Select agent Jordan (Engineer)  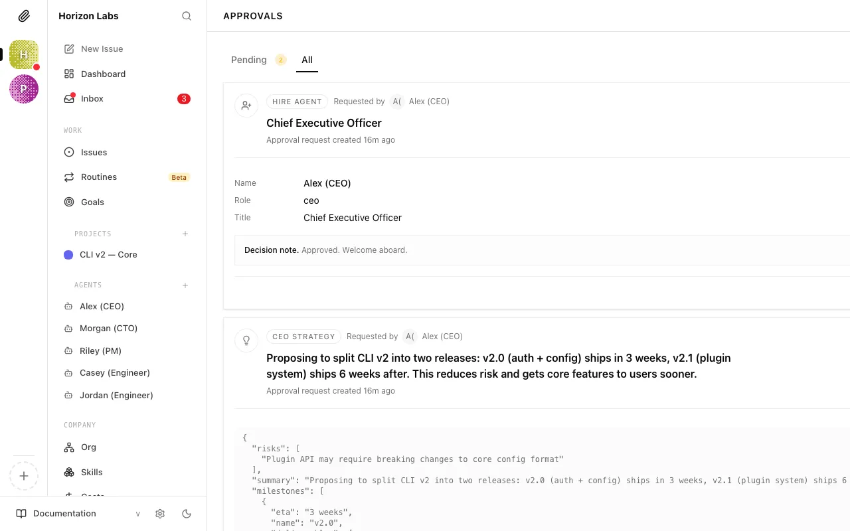(127, 395)
